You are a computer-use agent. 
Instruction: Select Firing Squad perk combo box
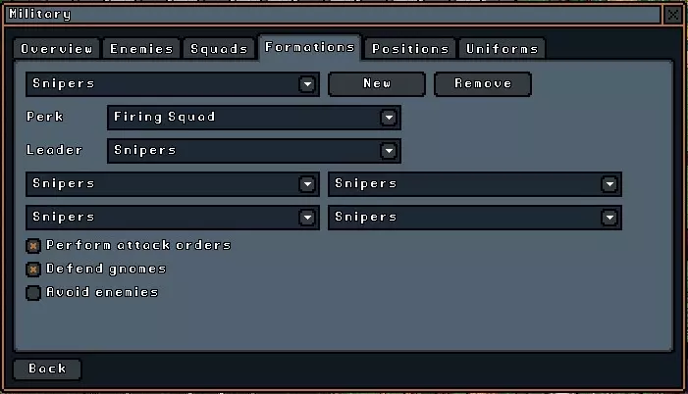[254, 118]
